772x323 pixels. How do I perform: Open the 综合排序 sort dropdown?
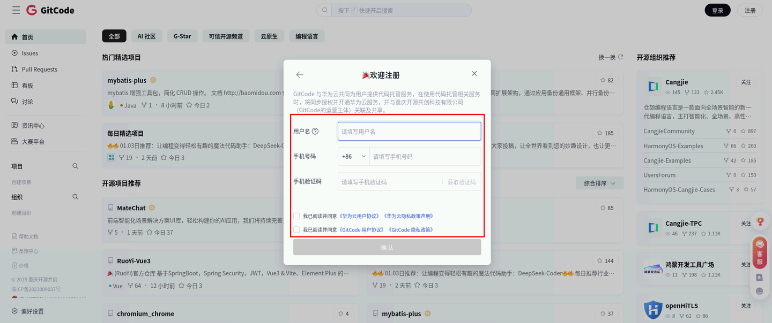pyautogui.click(x=599, y=182)
